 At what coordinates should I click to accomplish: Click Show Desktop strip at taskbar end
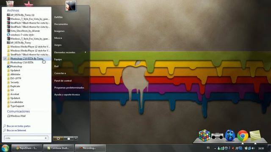pyautogui.click(x=269, y=148)
